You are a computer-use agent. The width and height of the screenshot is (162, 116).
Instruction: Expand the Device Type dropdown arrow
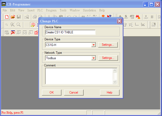[94, 45]
